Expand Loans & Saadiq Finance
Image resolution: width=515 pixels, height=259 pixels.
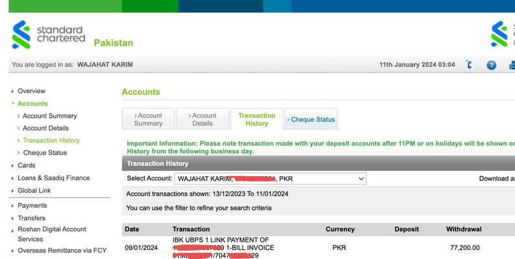(54, 177)
